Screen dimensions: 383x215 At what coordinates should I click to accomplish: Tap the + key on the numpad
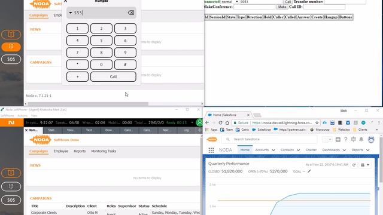point(77,76)
